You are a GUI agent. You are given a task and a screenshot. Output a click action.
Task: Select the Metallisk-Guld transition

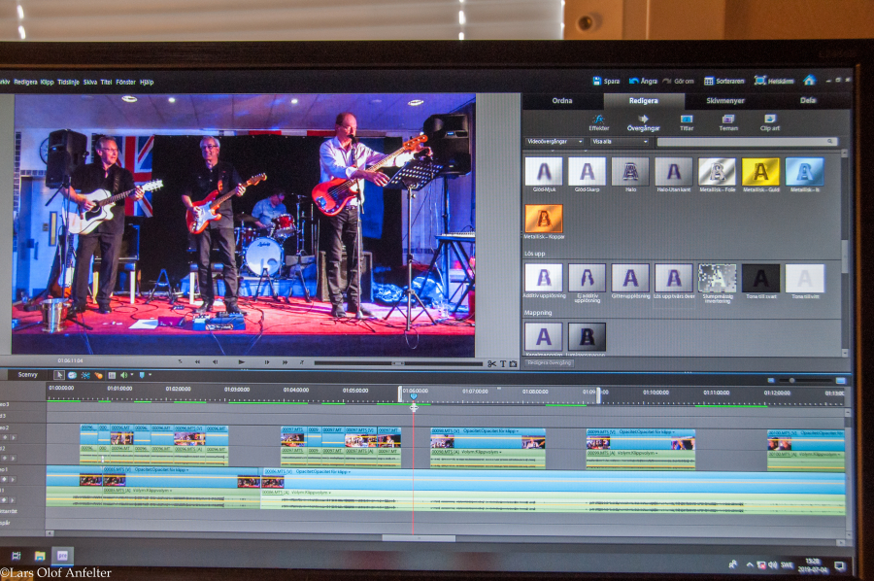click(x=760, y=171)
